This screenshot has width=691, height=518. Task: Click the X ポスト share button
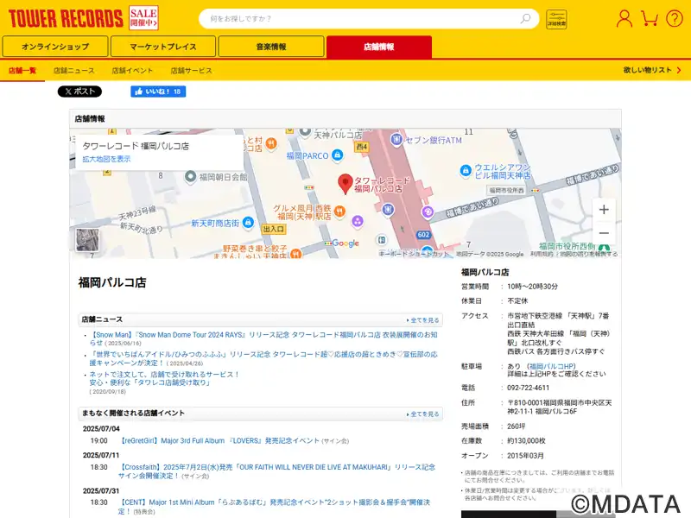79,92
